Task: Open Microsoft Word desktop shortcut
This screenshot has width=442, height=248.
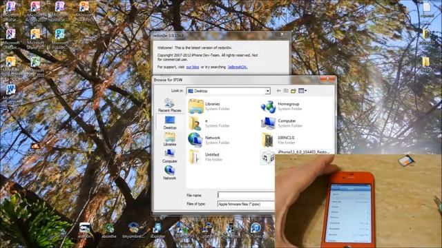Action: [11, 95]
